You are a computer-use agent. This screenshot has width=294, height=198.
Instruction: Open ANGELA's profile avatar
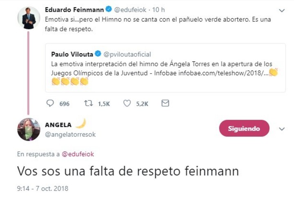point(29,129)
